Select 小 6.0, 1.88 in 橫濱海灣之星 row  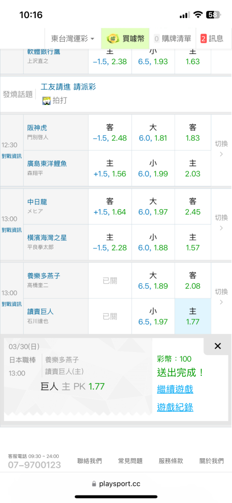[153, 242]
